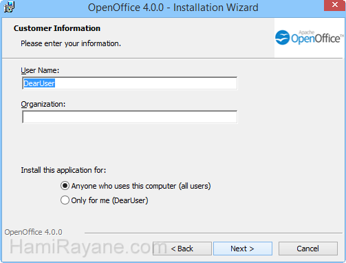Click the window title 'OpenOffice 4.0.0 - Installation Wizard'
The image size is (346, 263).
point(173,8)
